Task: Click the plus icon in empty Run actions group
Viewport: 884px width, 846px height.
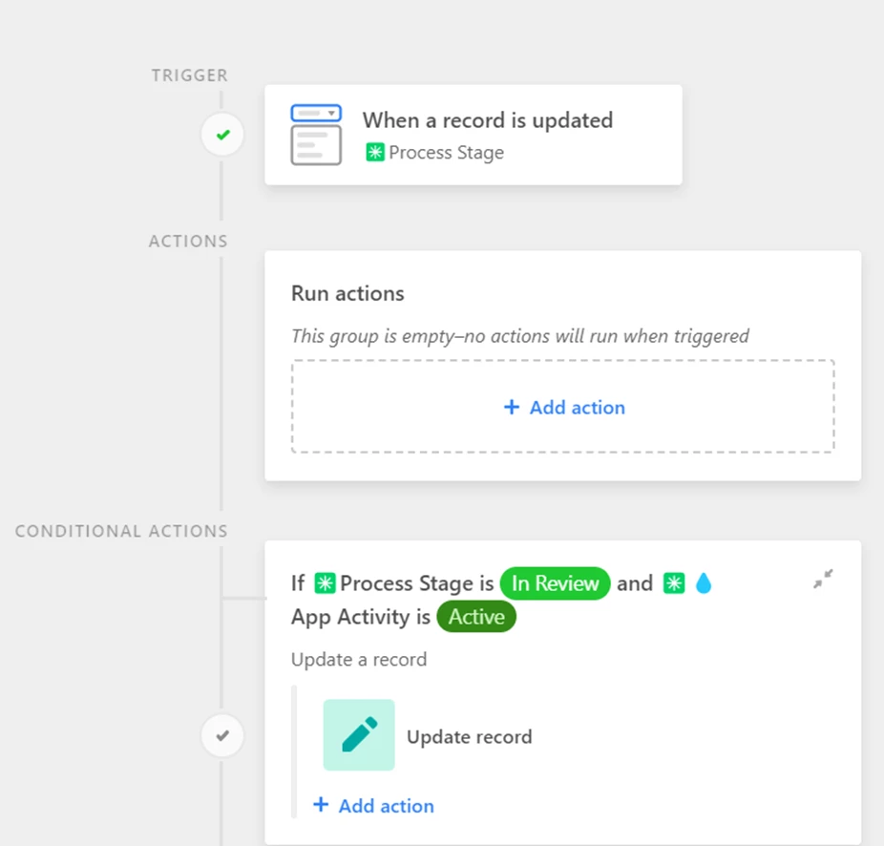Action: coord(512,407)
